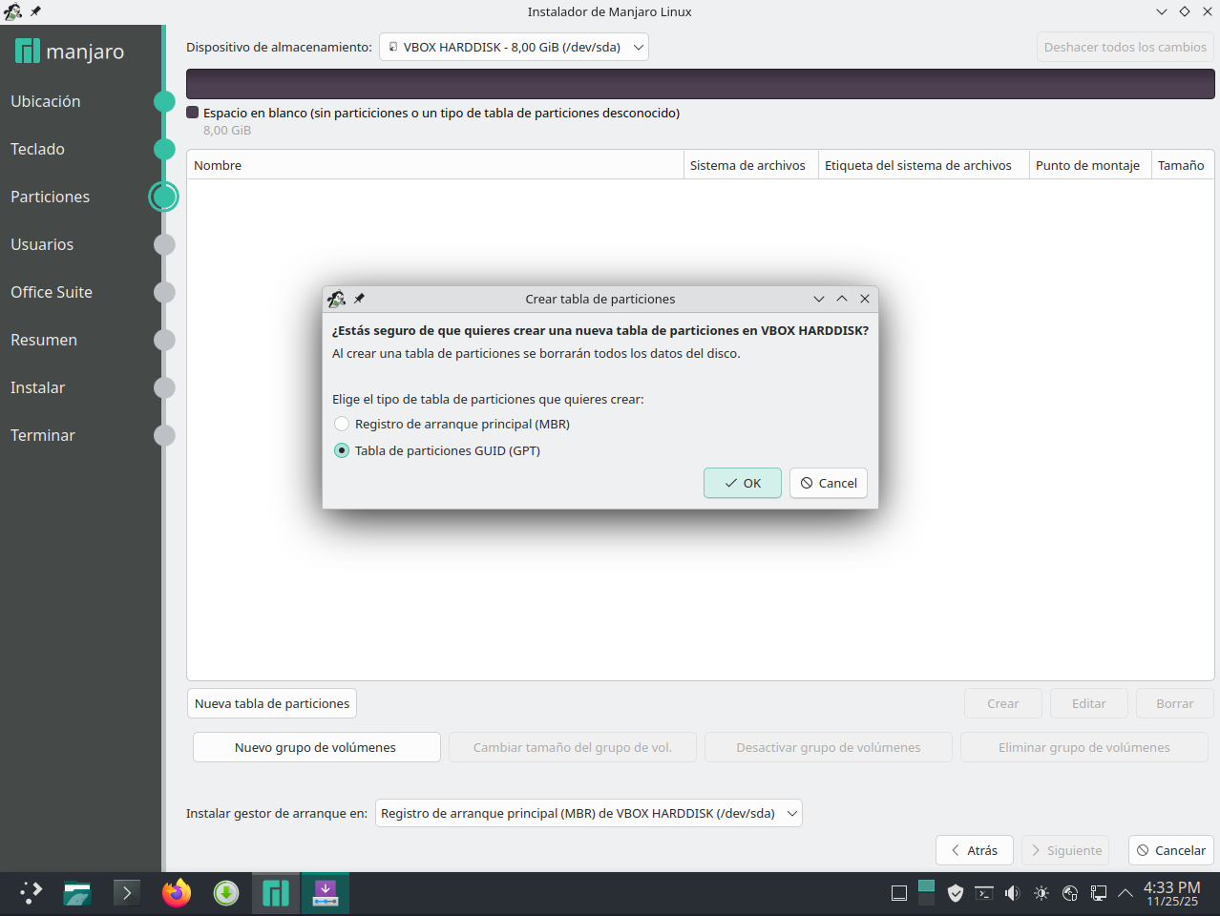The image size is (1220, 916).
Task: Click the shield security tray icon
Action: coord(955,893)
